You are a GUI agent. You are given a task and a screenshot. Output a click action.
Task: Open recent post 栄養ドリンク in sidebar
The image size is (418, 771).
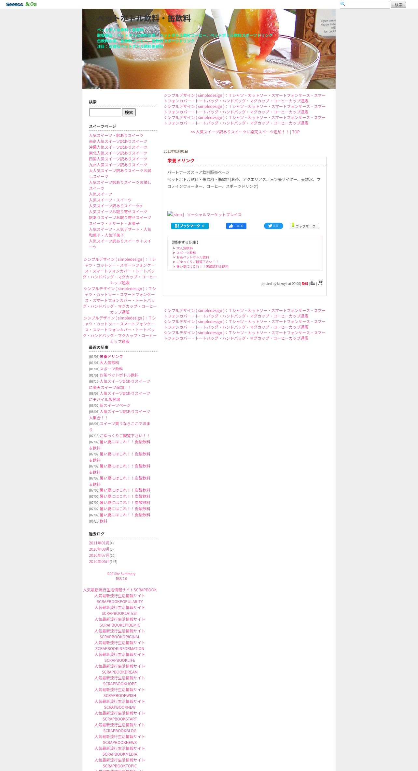coord(111,357)
